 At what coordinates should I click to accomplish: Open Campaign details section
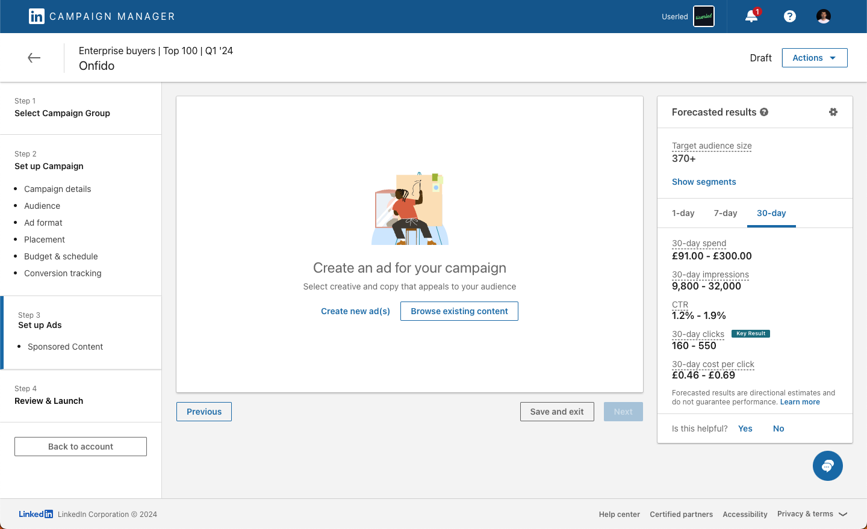tap(58, 189)
